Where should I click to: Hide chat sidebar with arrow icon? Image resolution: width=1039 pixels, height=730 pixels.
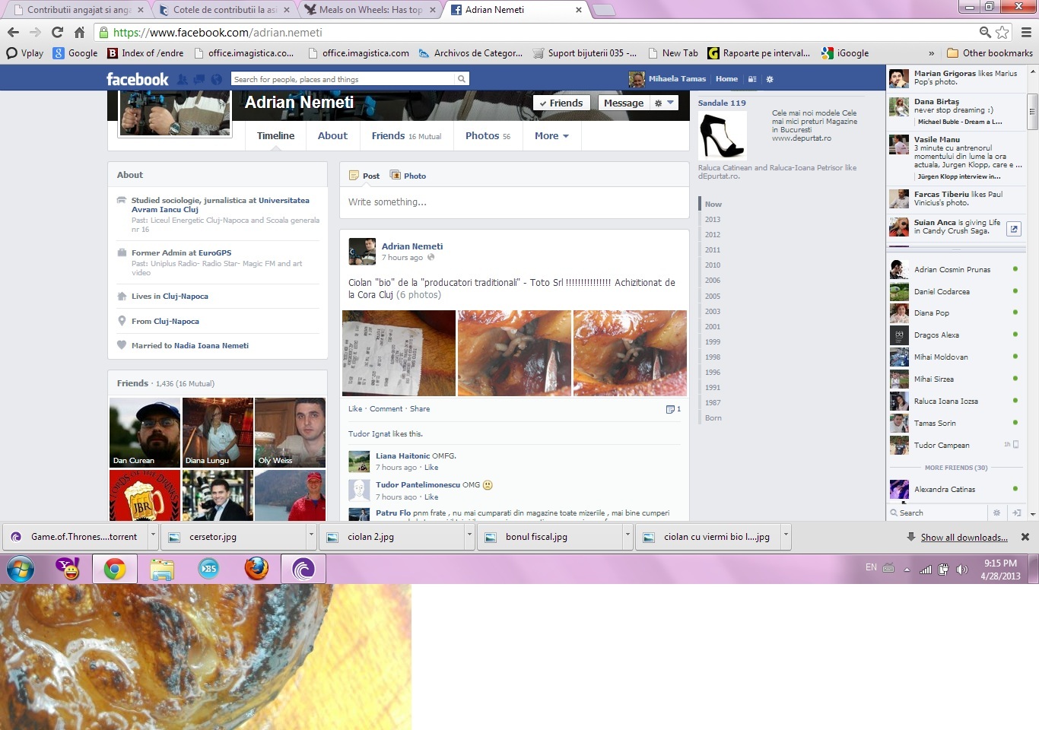click(1016, 513)
